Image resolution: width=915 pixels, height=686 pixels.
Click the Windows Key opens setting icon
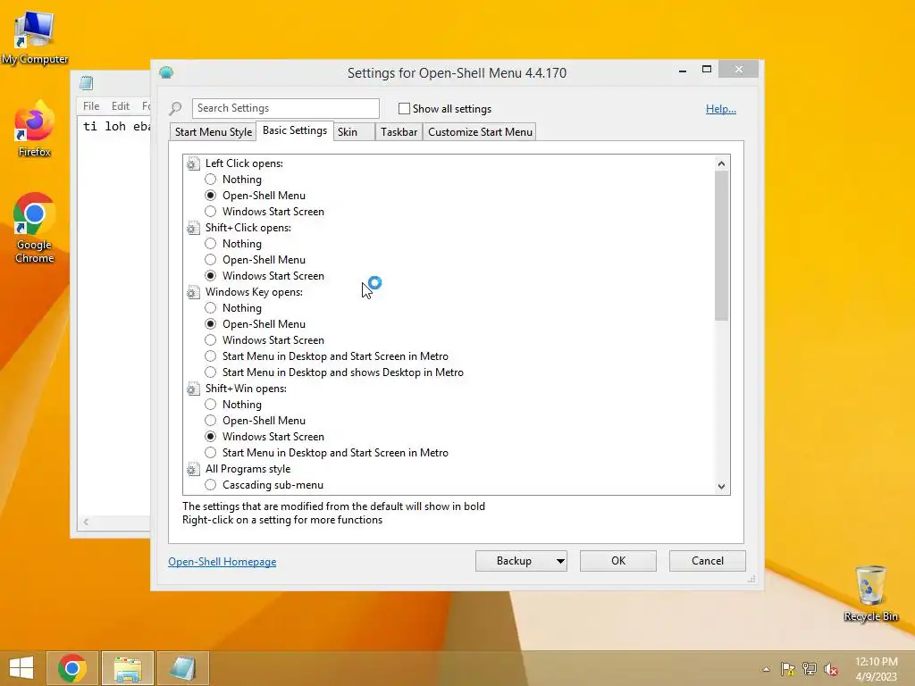point(193,292)
